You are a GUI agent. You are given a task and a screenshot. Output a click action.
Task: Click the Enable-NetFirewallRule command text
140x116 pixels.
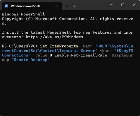click(x=81, y=55)
